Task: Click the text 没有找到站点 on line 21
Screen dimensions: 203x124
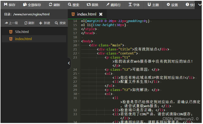Action: pos(146,49)
